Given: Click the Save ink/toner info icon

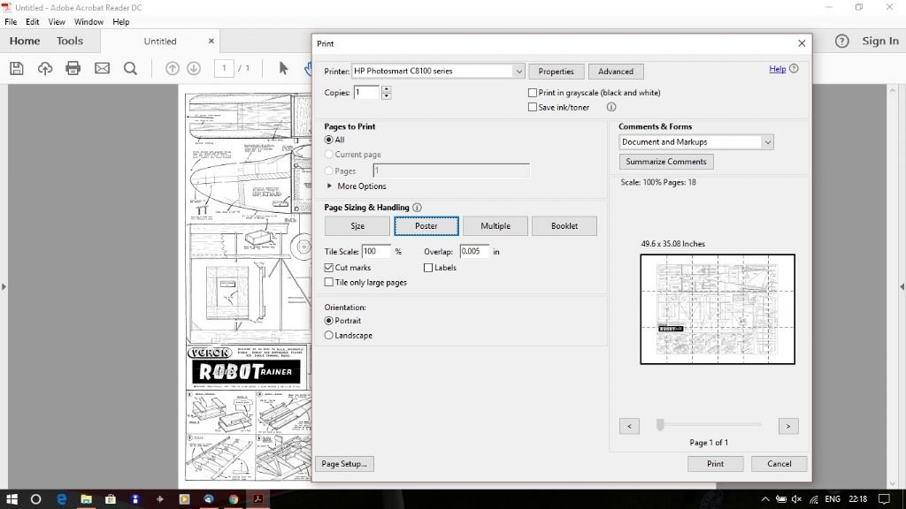Looking at the screenshot, I should [x=610, y=107].
